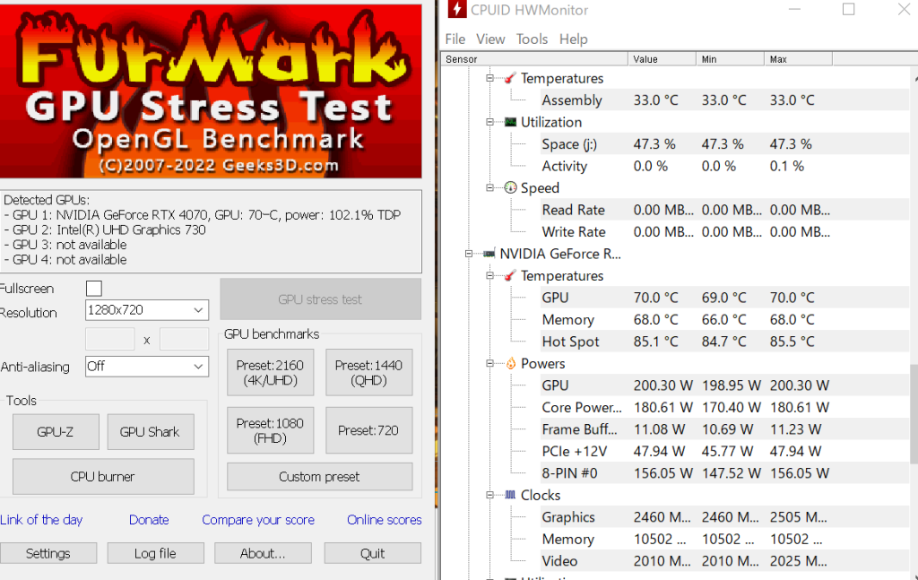Click the Sensor column header

[x=534, y=59]
